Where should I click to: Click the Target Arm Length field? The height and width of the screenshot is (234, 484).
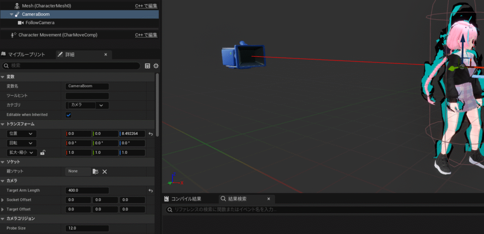87,190
